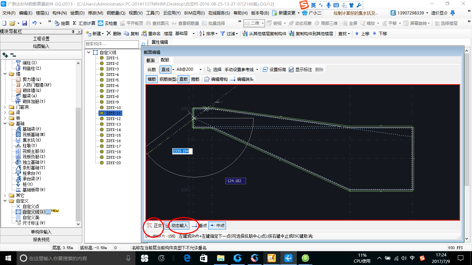Select 箍筋 stirrup rebar type
Image resolution: width=472 pixels, height=265 pixels.
pyautogui.click(x=195, y=79)
